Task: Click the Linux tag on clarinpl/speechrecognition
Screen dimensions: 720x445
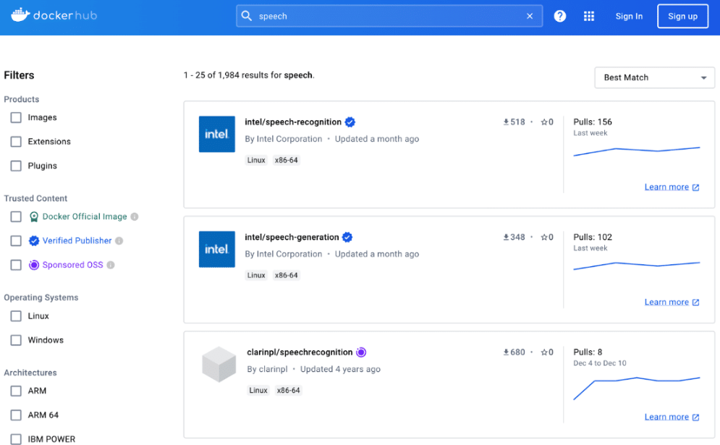Action: tap(258, 390)
